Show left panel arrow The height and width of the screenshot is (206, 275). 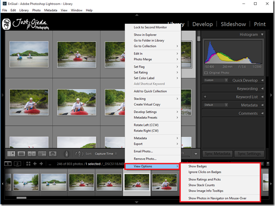pyautogui.click(x=3, y=95)
